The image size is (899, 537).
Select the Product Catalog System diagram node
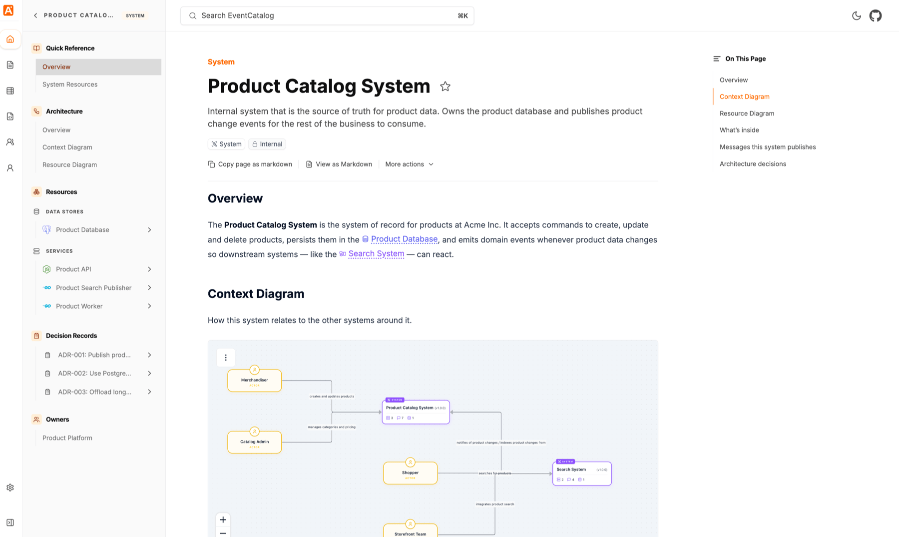(416, 412)
